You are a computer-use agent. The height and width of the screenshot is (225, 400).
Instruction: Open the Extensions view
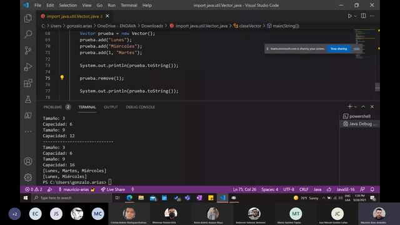(x=28, y=83)
